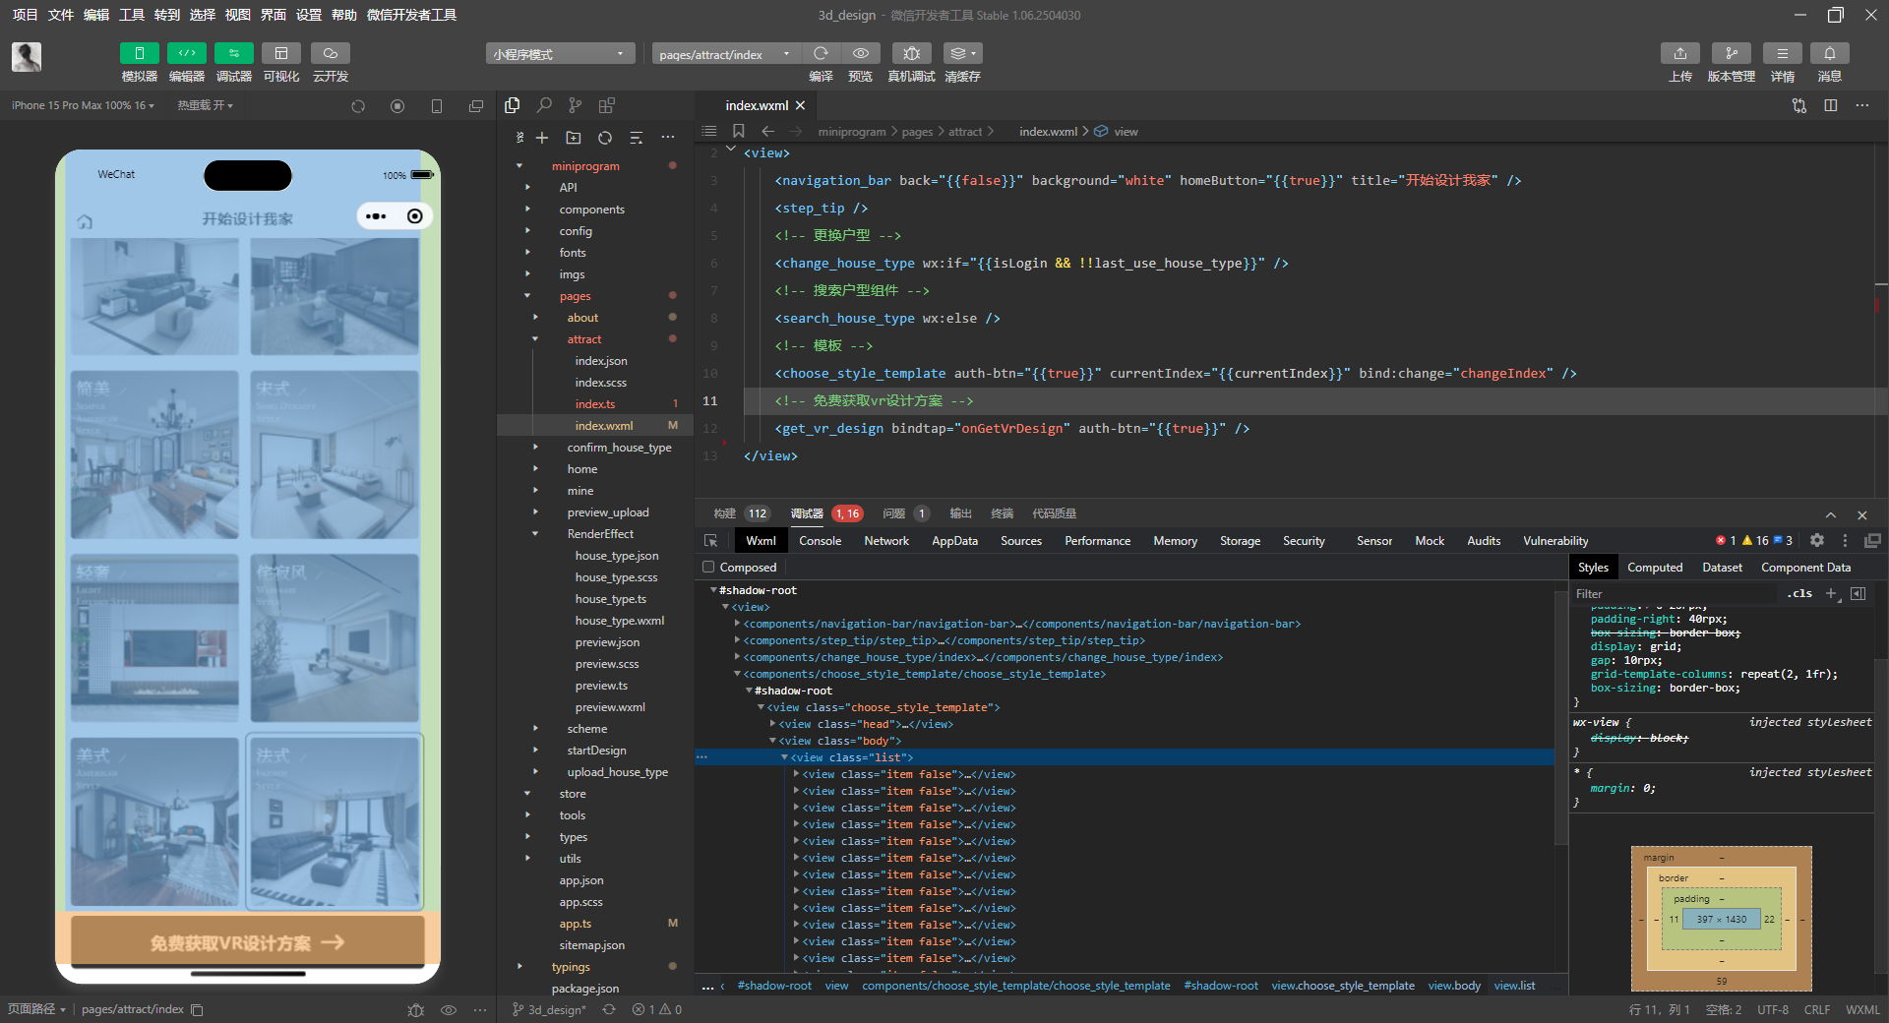Open version management icon (版本管理)
1889x1023 pixels.
point(1731,54)
